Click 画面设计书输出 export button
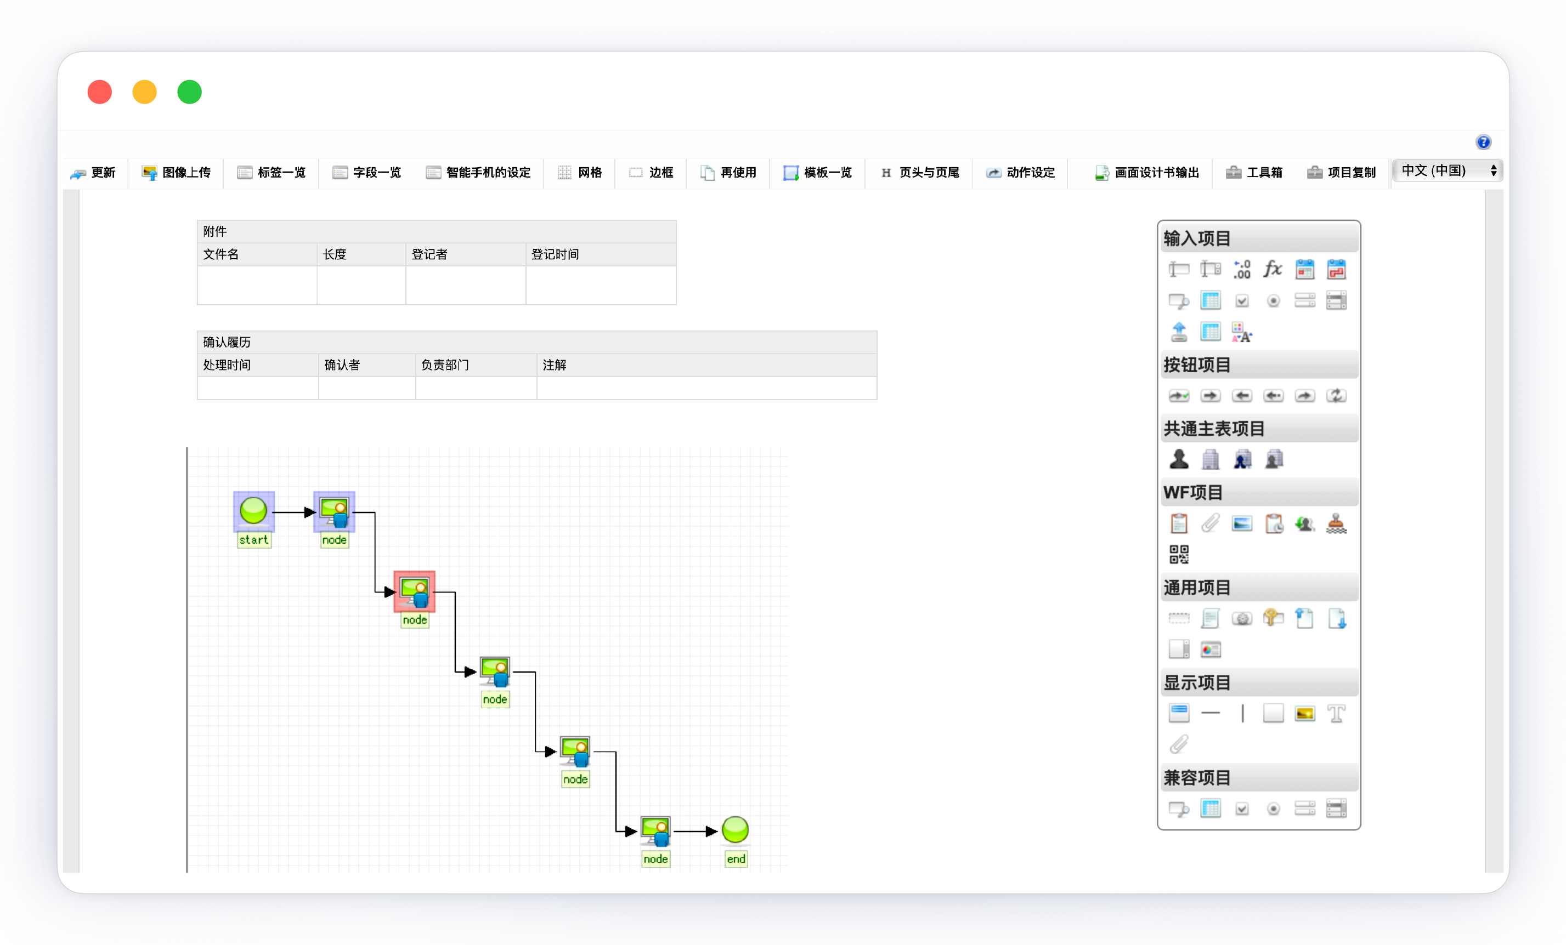 click(x=1146, y=173)
